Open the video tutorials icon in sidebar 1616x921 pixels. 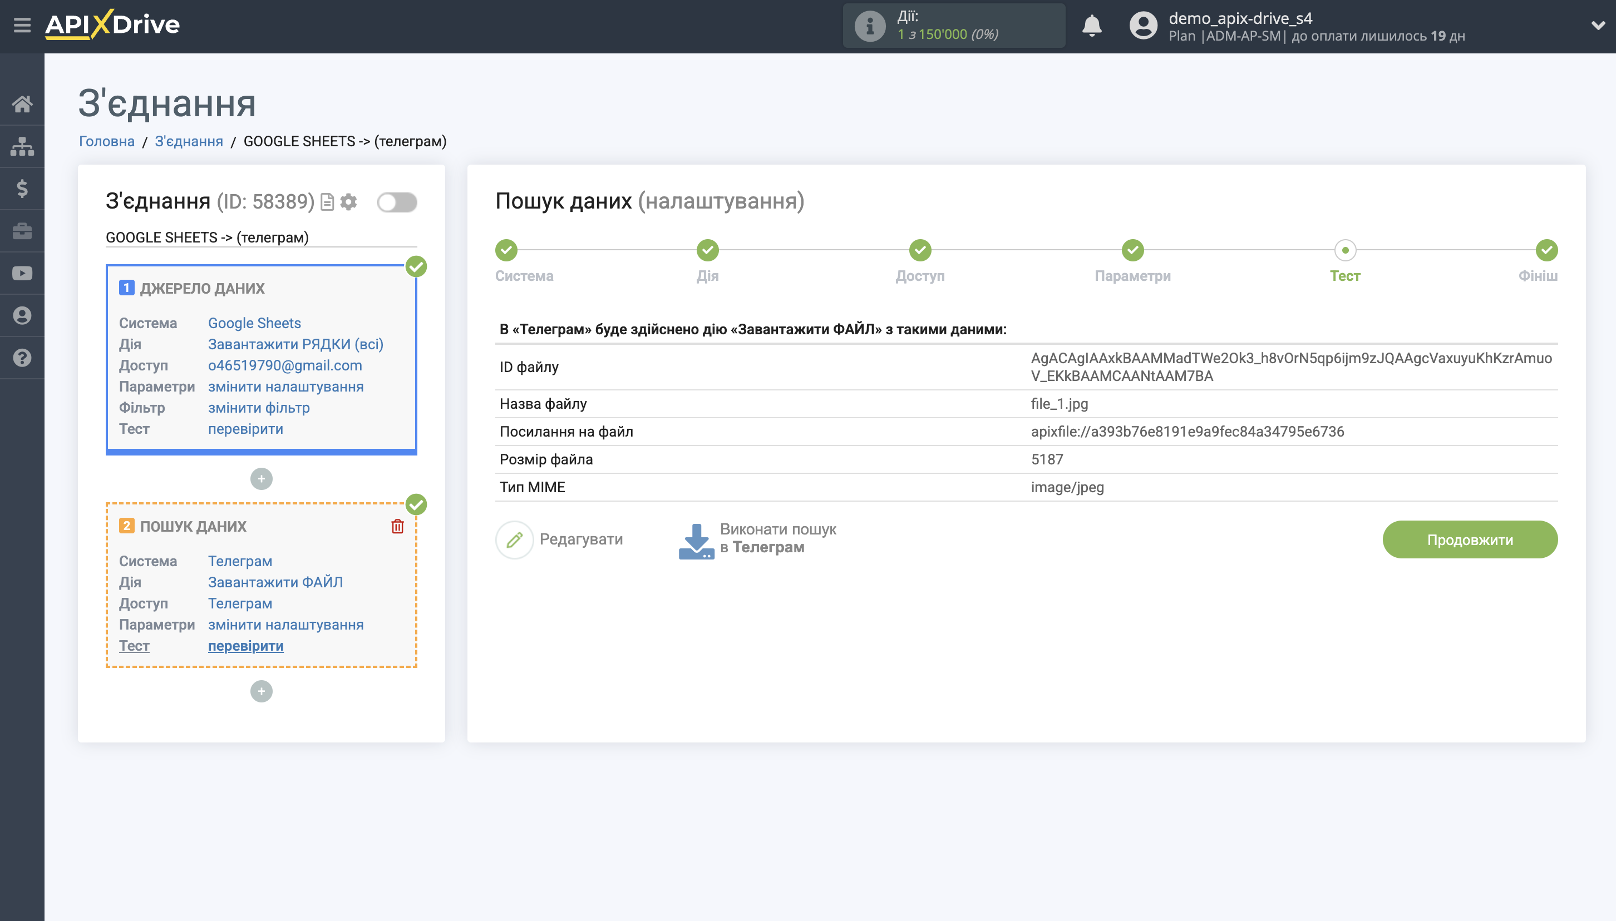tap(23, 273)
